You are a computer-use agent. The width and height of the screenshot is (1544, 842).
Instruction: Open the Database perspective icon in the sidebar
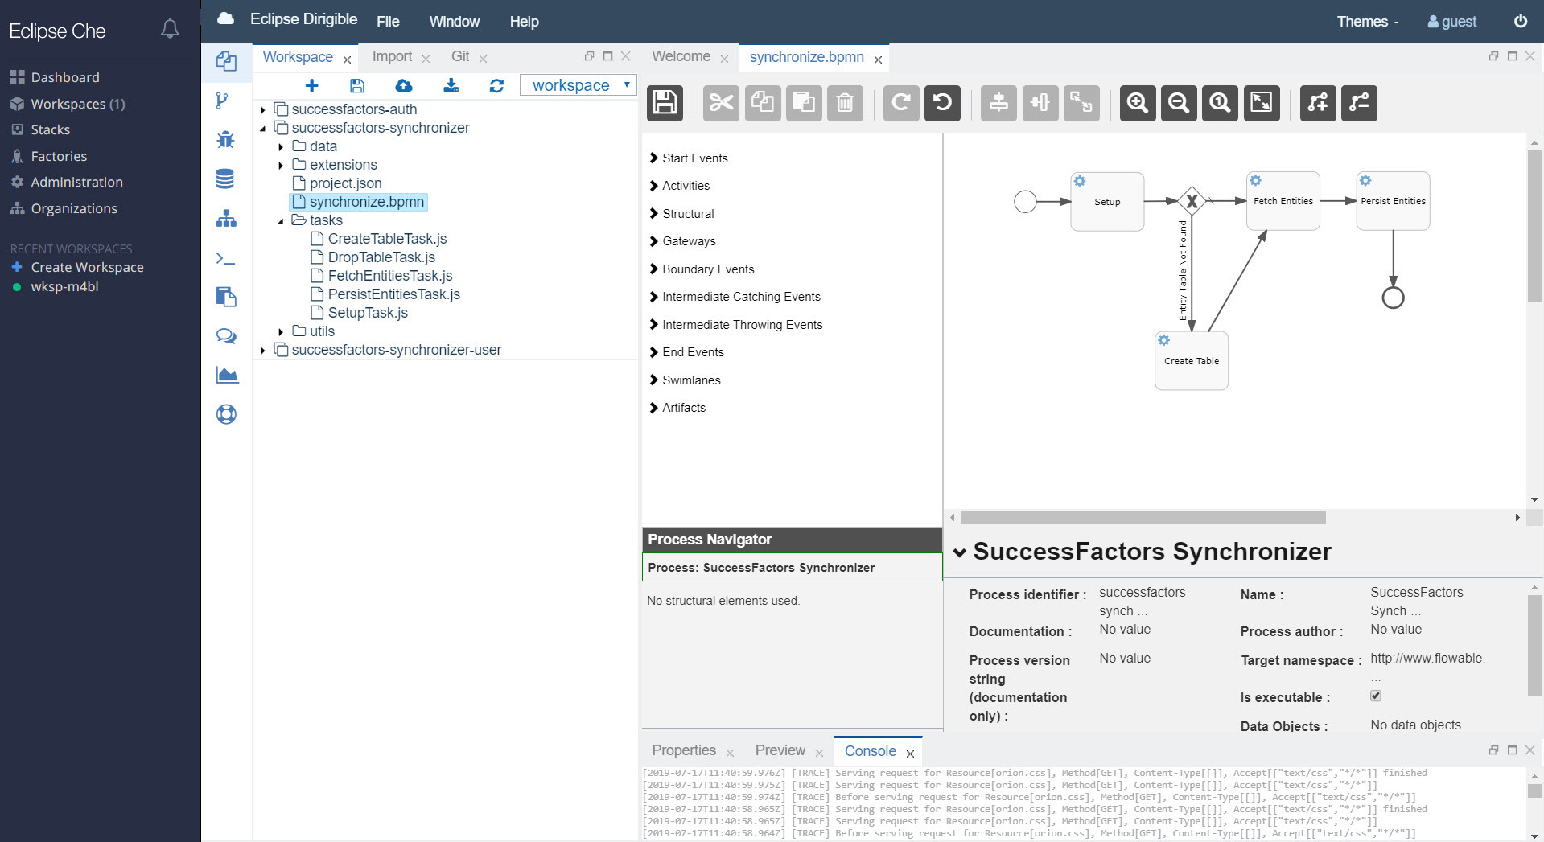[225, 179]
